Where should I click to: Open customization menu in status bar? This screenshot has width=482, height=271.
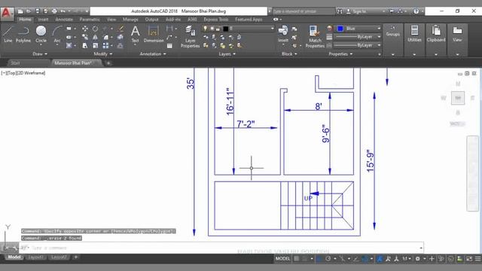point(477,259)
